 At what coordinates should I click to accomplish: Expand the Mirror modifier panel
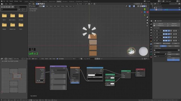154,34
